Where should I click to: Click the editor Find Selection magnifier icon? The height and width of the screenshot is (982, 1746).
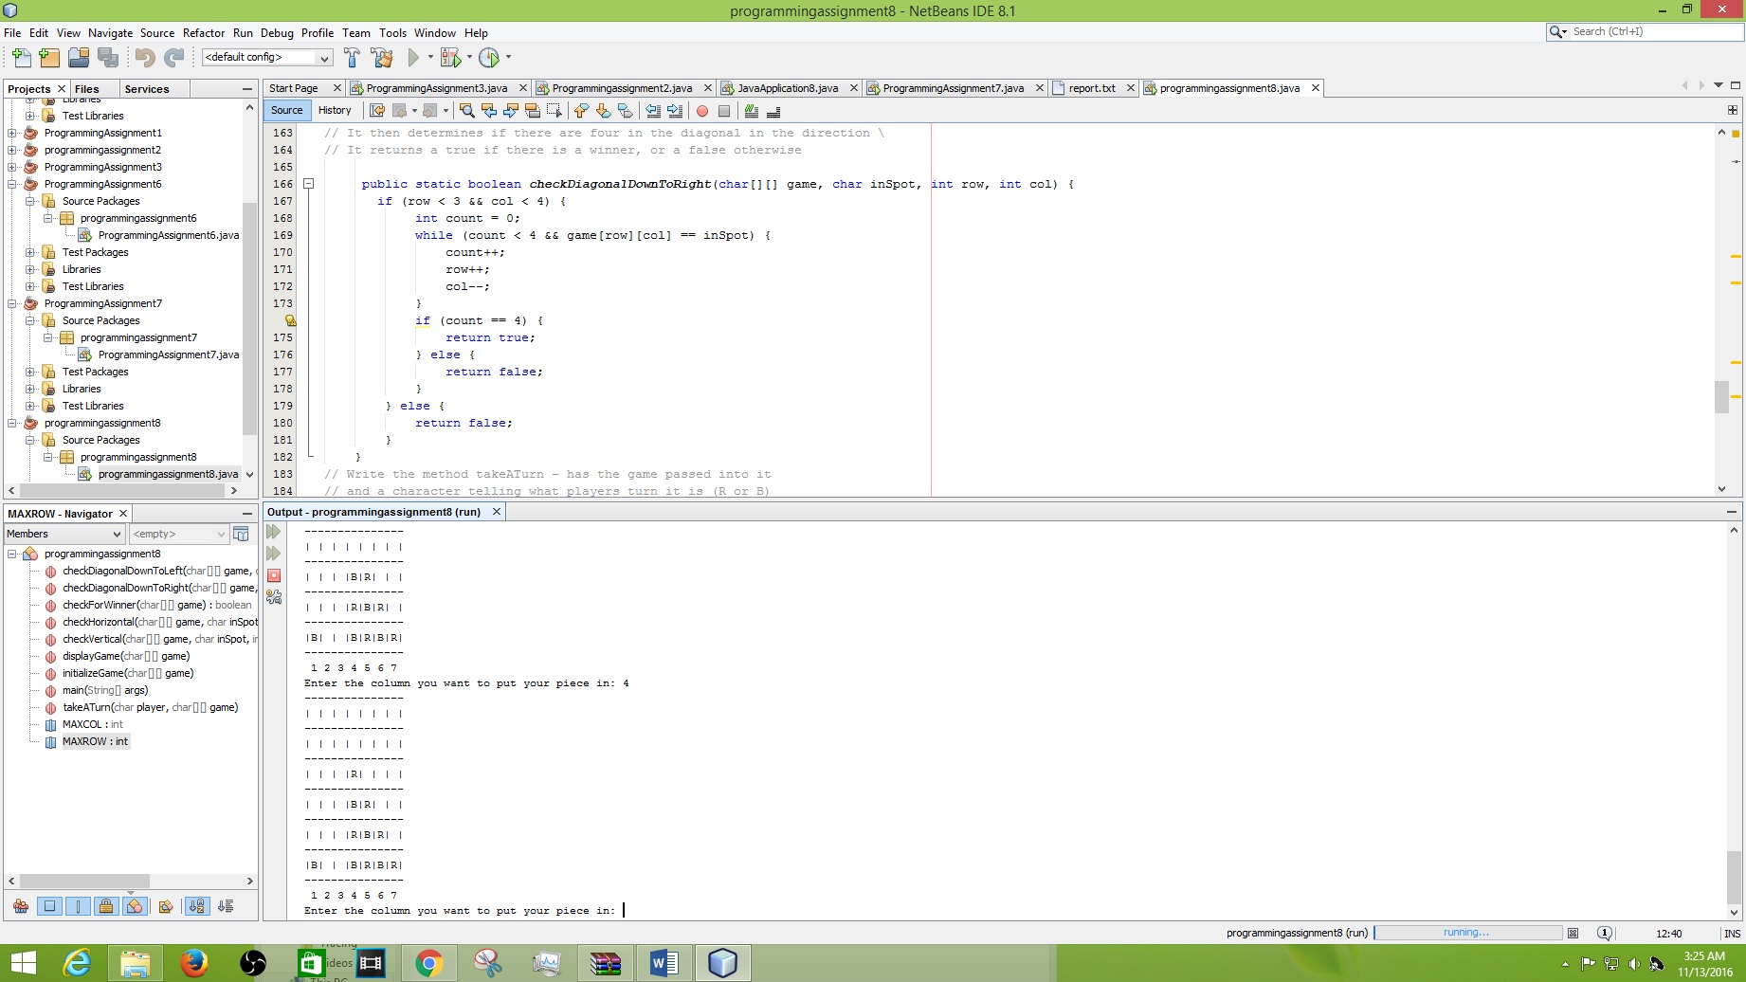(466, 111)
